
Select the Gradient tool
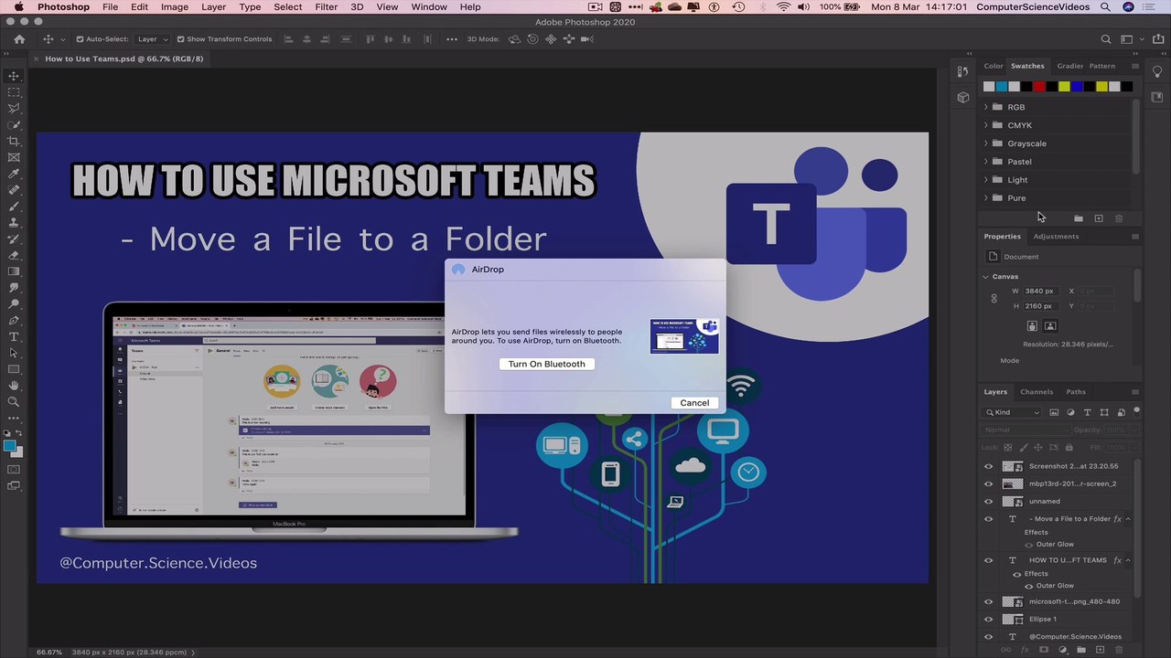tap(14, 272)
